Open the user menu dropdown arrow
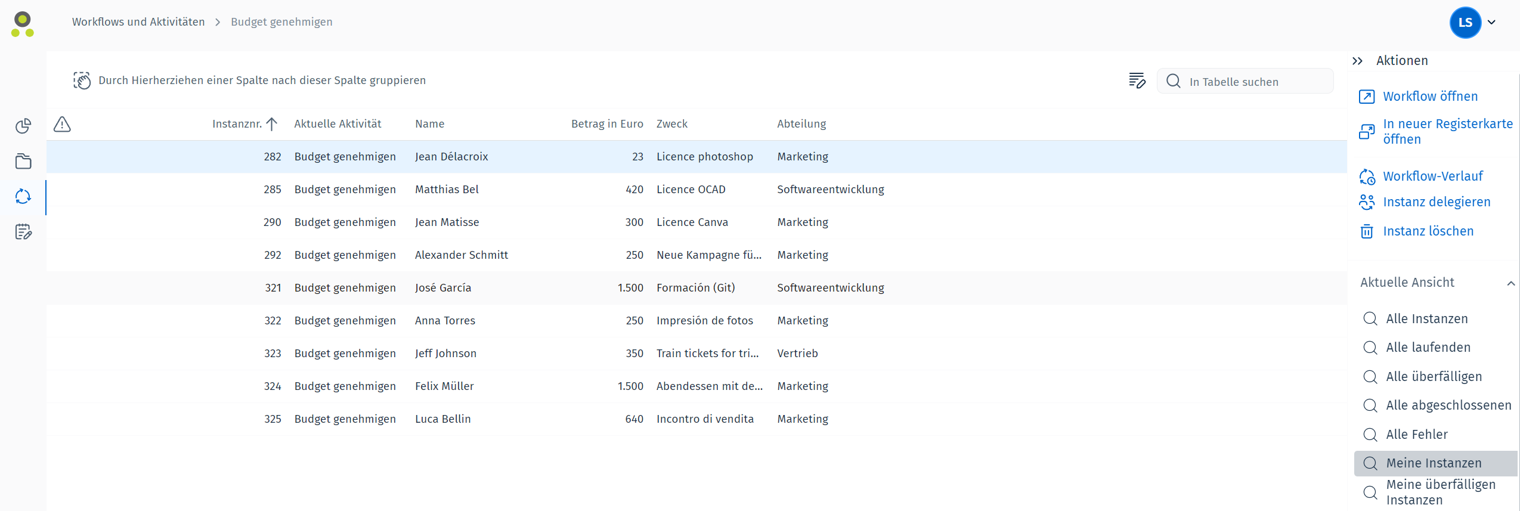 pos(1491,23)
